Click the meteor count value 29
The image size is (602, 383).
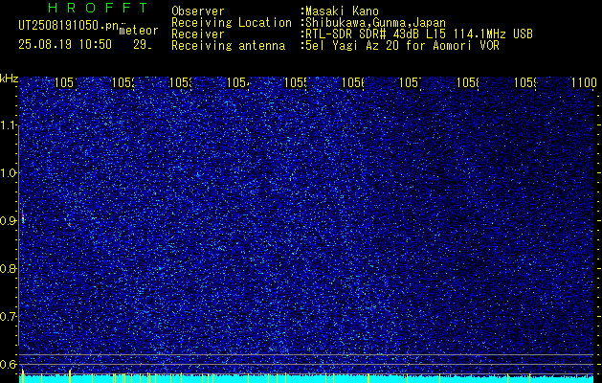142,45
